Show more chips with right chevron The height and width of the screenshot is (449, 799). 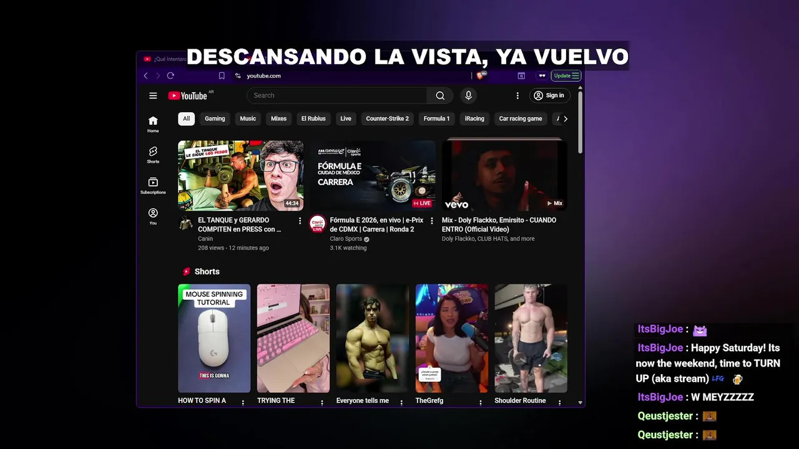[566, 118]
